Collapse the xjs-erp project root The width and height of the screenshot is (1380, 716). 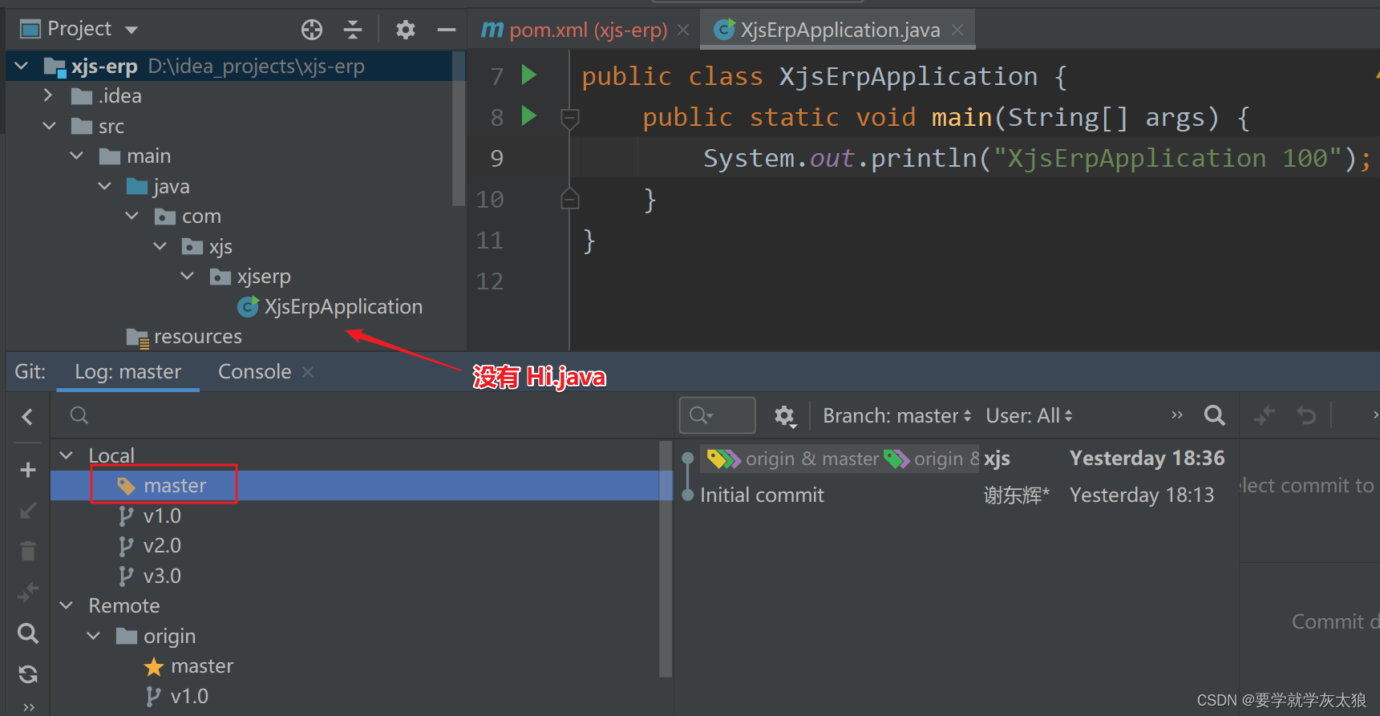coord(22,66)
